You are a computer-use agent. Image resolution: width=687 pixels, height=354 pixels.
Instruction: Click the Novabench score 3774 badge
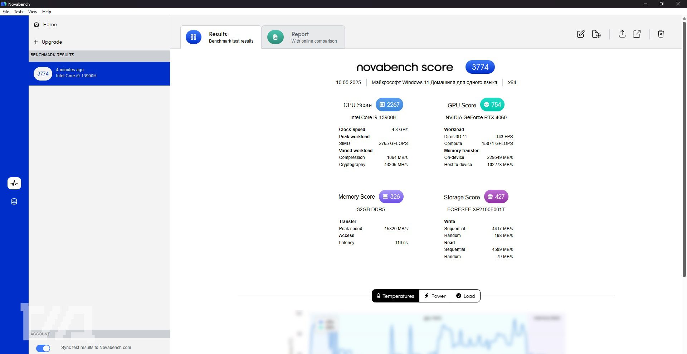click(x=480, y=67)
